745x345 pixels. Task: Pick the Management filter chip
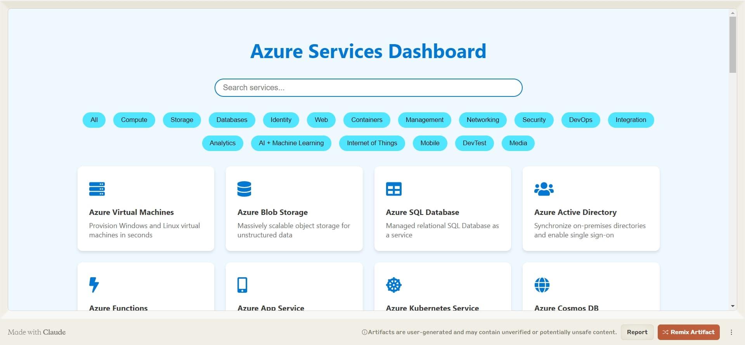(424, 120)
